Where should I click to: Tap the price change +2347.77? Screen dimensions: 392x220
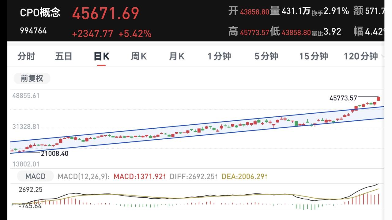[92, 34]
